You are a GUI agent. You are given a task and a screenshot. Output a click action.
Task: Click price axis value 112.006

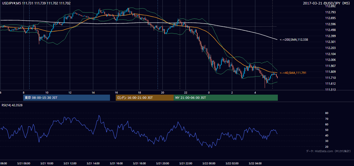(330, 60)
